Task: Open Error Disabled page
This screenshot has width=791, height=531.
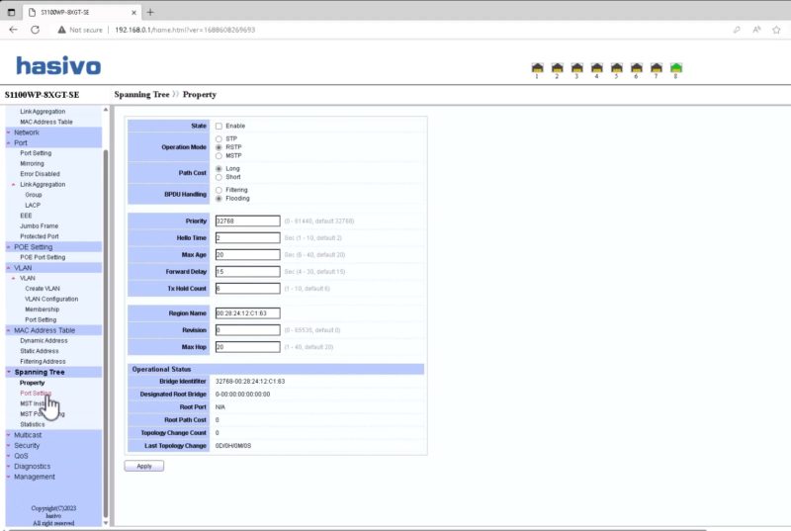Action: [40, 174]
